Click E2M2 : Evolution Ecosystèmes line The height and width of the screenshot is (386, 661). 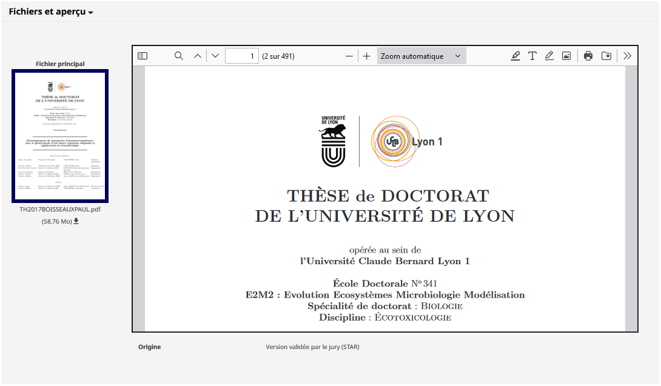385,294
